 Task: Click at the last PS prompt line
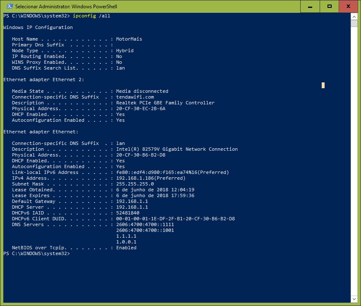[x=36, y=253]
